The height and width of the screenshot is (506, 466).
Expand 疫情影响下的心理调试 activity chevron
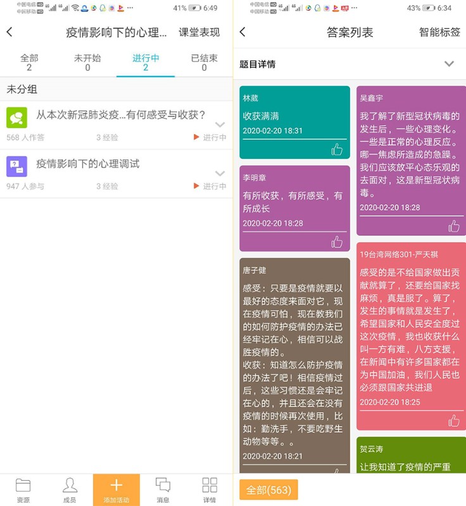coord(220,173)
